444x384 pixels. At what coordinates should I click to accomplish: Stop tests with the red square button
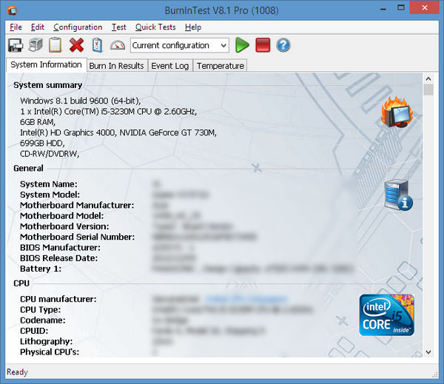[x=263, y=45]
